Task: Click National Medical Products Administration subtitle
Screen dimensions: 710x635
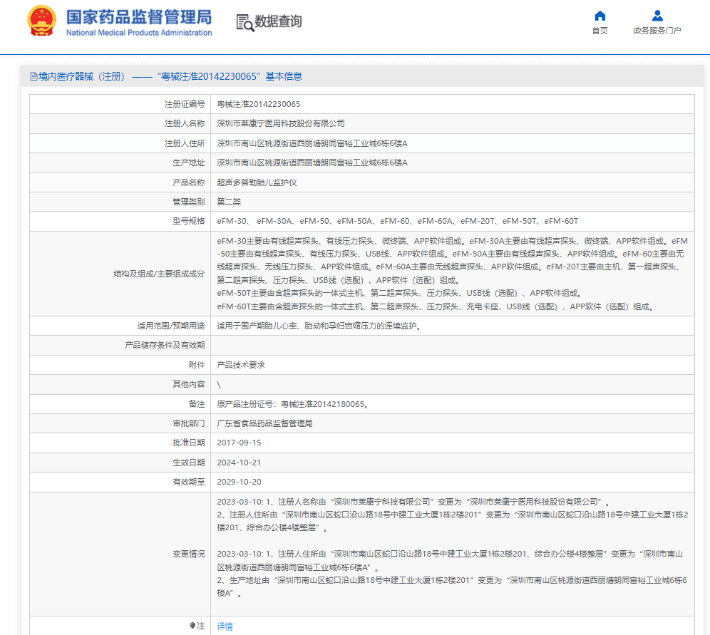Action: point(139,33)
